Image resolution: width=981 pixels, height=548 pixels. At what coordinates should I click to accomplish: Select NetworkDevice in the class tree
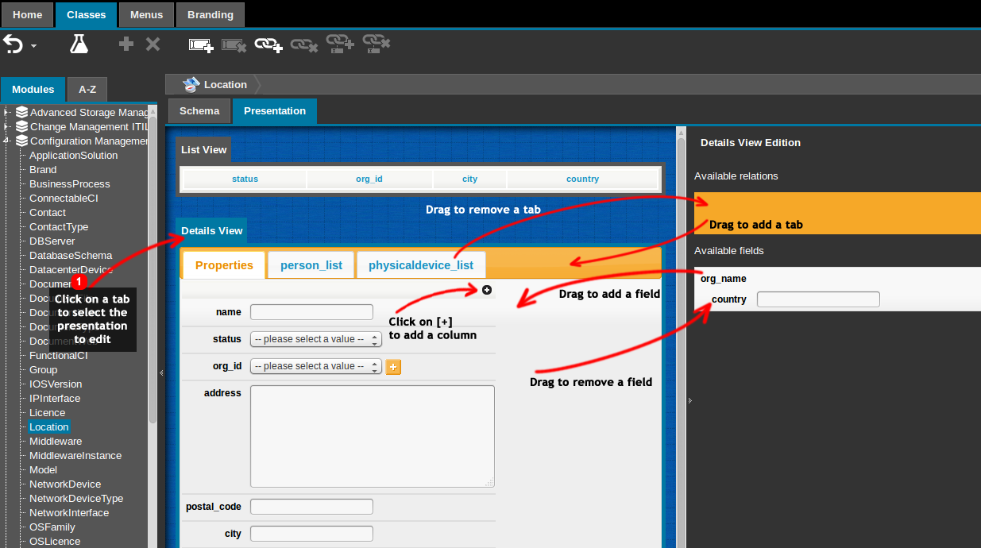click(65, 484)
